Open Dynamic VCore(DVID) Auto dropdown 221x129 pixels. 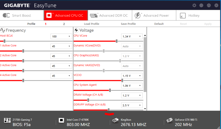click(132, 46)
